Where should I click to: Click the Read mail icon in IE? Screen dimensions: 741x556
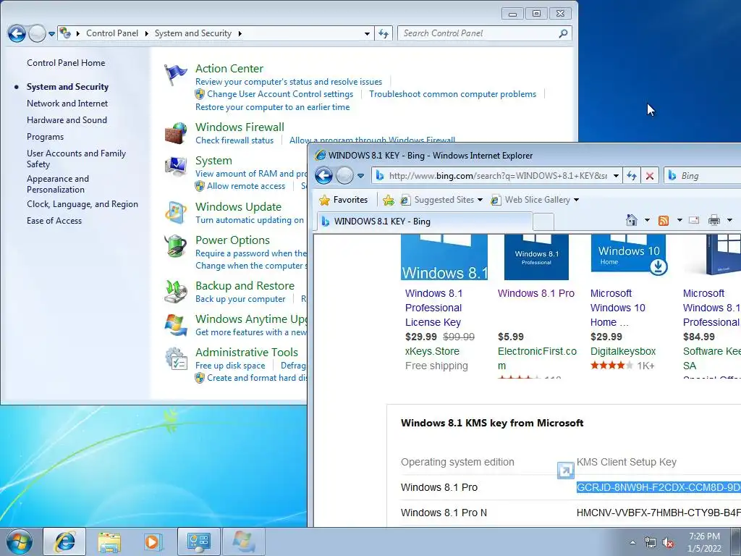(694, 220)
